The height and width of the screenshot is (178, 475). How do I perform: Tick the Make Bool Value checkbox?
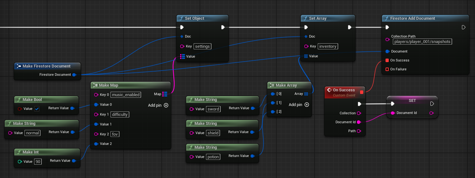point(37,109)
